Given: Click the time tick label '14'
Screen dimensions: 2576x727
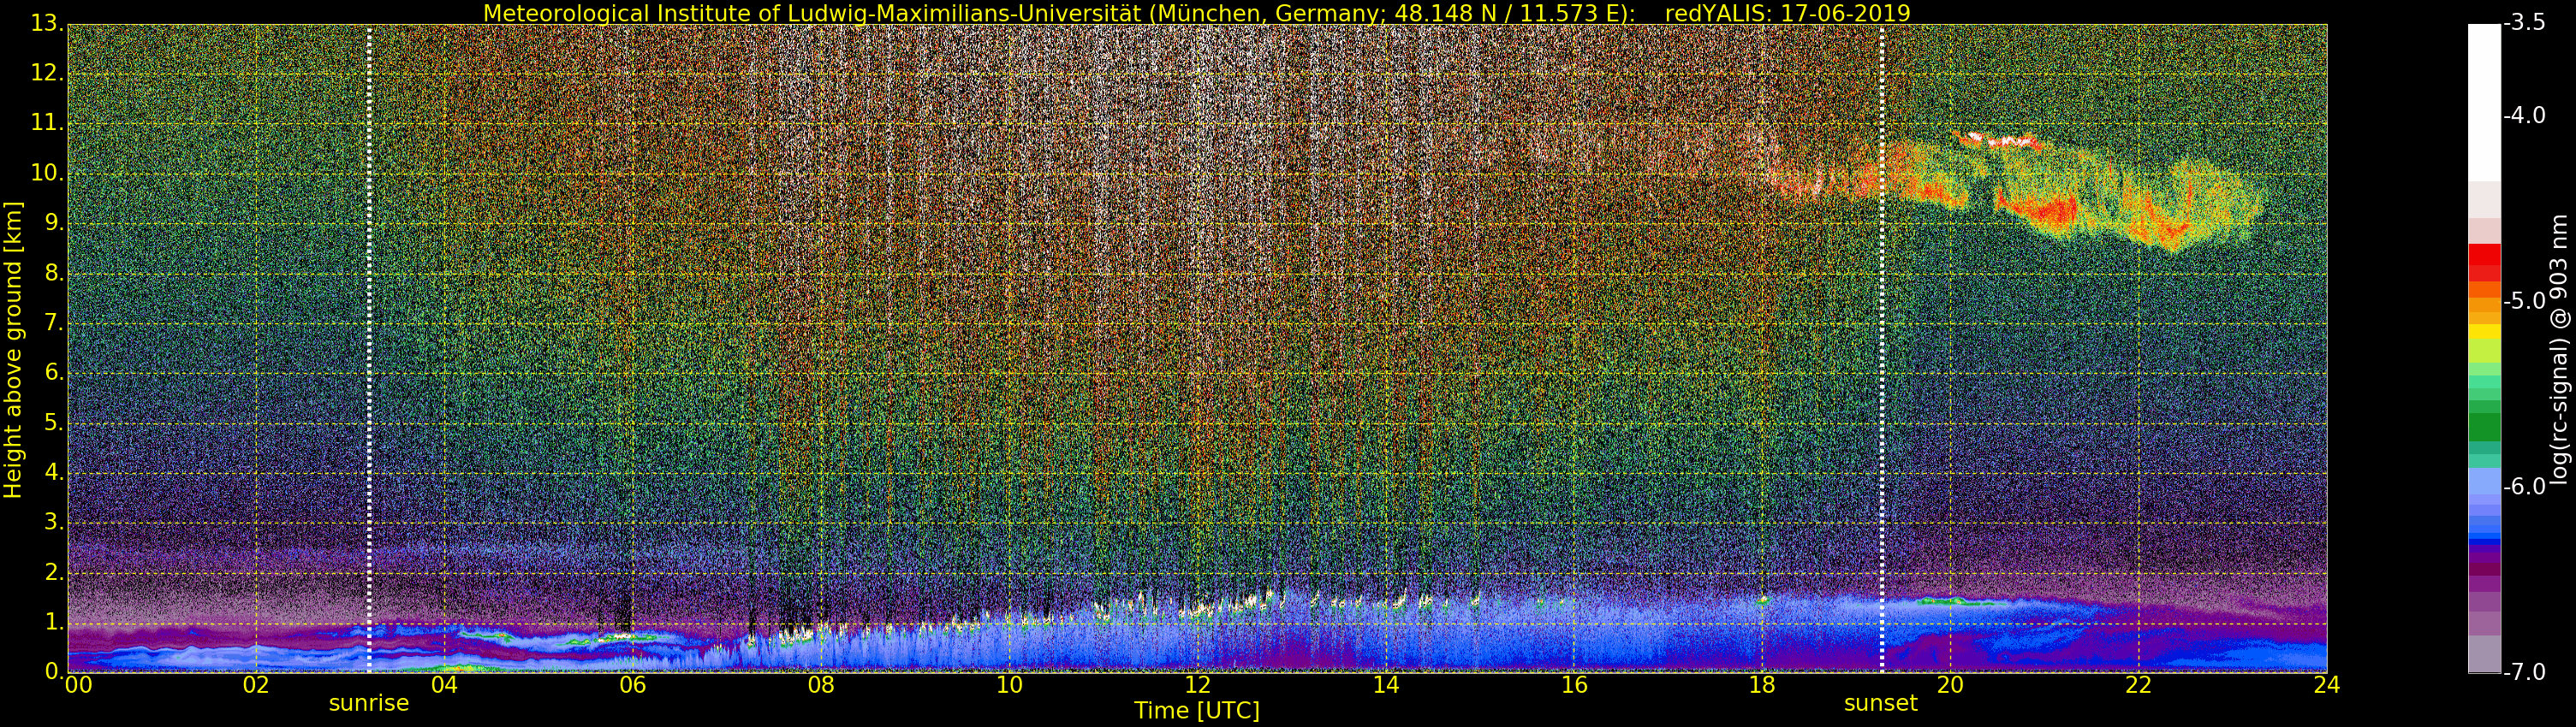Looking at the screenshot, I should [x=1385, y=685].
